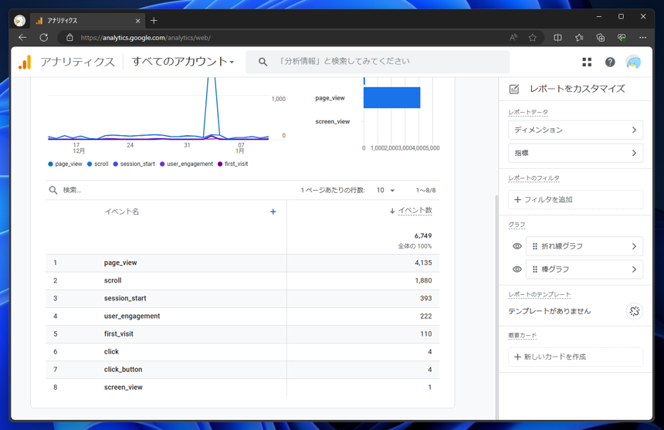Select the アナリティクス browser tab
The image size is (664, 430).
(x=88, y=20)
